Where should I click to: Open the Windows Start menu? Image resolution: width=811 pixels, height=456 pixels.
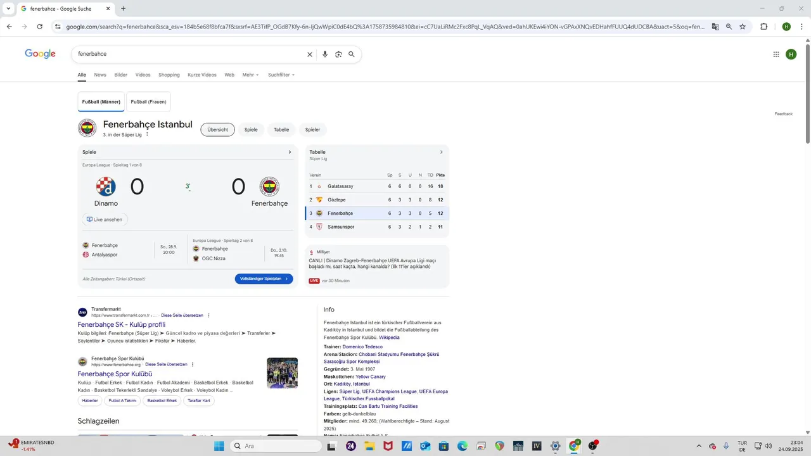click(x=219, y=446)
